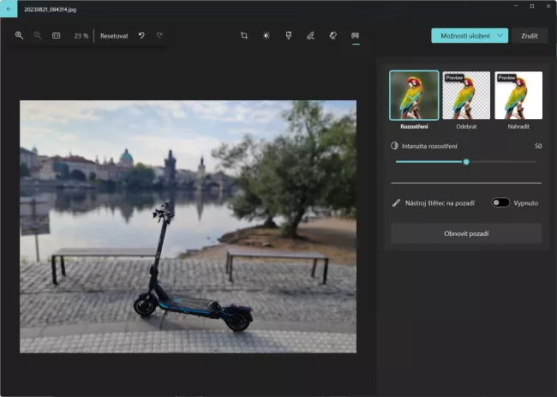The width and height of the screenshot is (557, 397).
Task: Select the background tool tab
Action: coord(355,36)
